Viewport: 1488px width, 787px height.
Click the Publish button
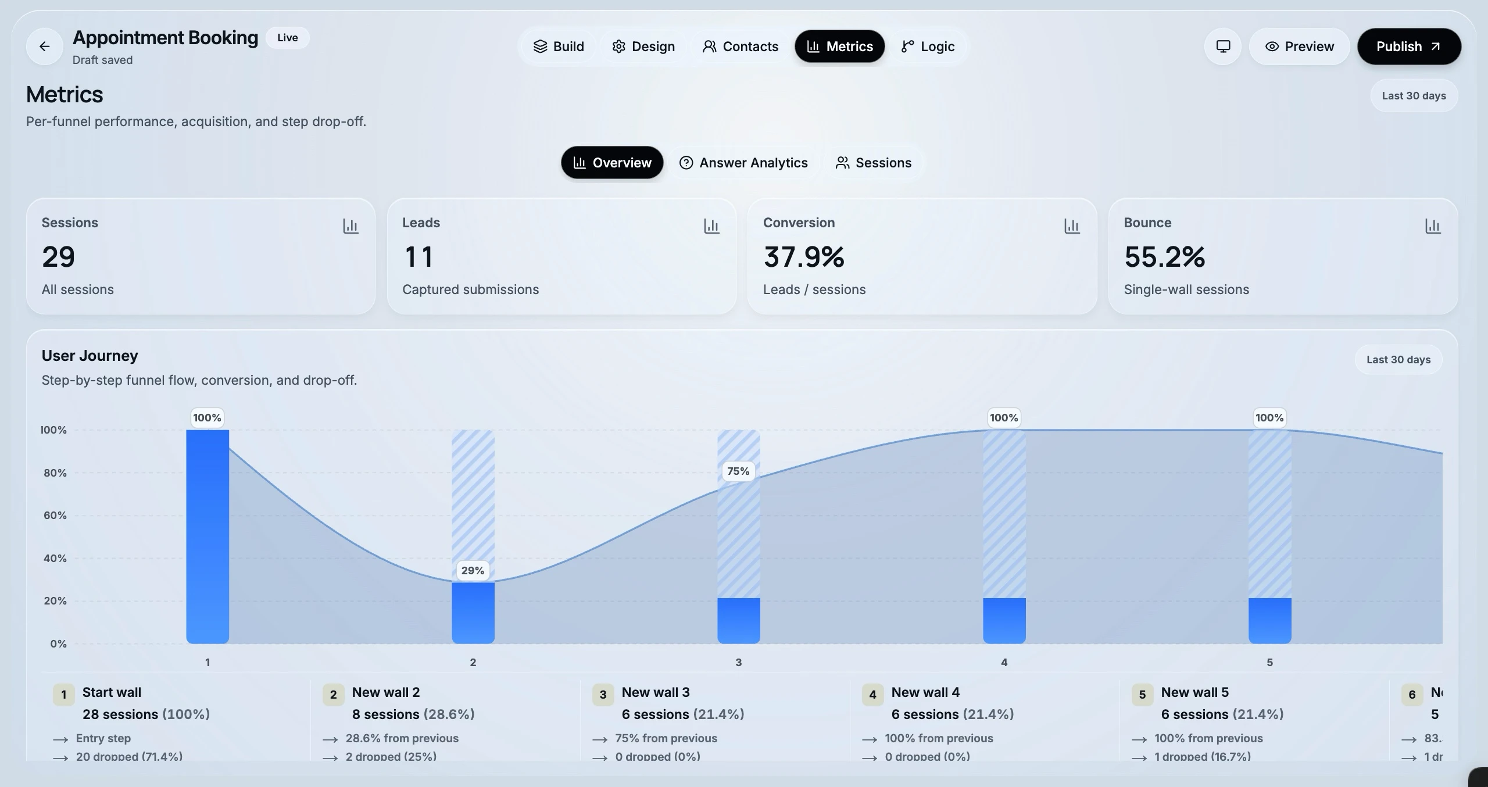tap(1409, 46)
